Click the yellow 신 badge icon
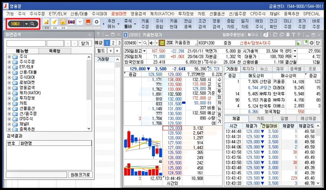This screenshot has width=326, height=190. pyautogui.click(x=162, y=43)
